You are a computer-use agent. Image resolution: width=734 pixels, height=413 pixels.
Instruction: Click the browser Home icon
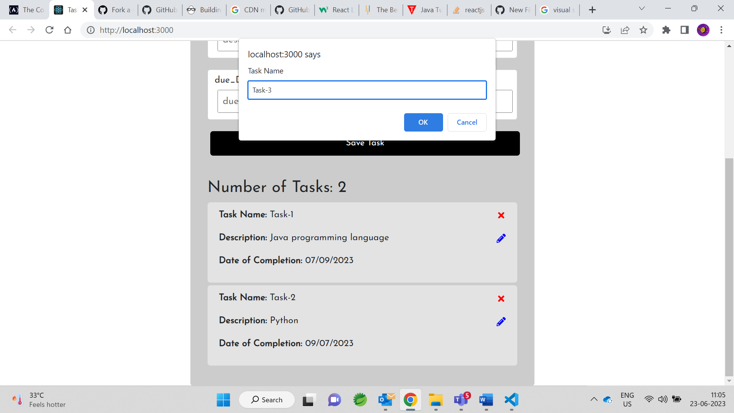(68, 30)
